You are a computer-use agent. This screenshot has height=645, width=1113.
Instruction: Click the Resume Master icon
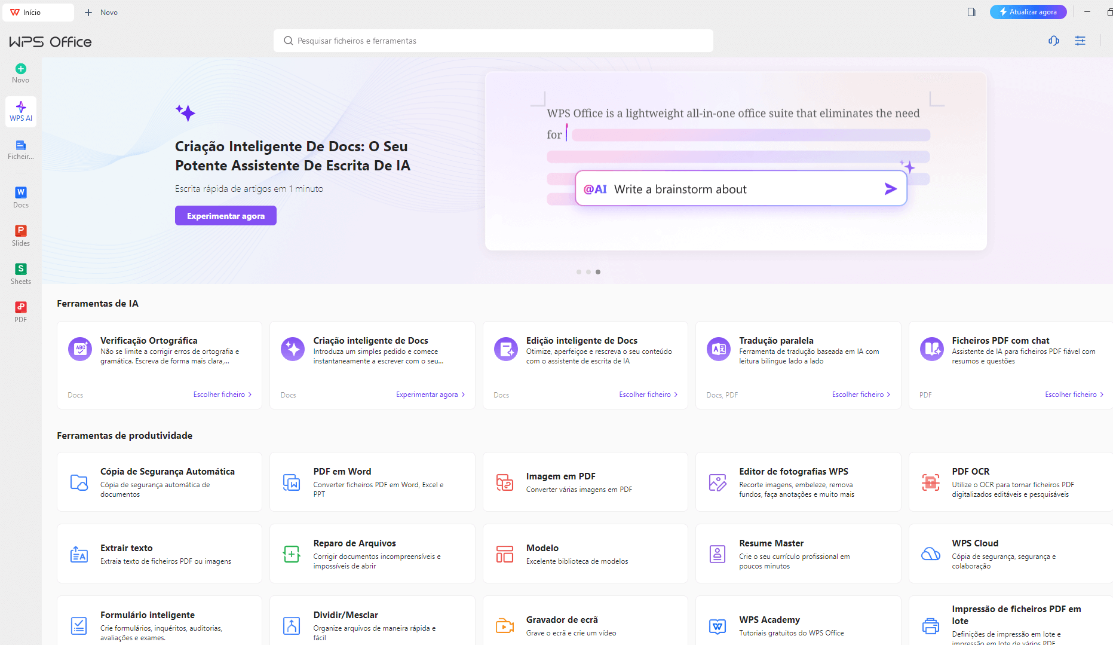pyautogui.click(x=718, y=554)
